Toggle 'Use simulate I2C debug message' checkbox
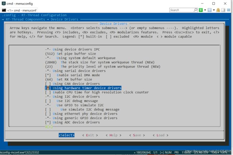 point(48,109)
